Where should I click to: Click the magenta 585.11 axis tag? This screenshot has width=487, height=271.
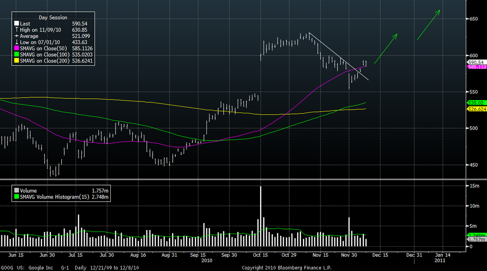(x=477, y=67)
